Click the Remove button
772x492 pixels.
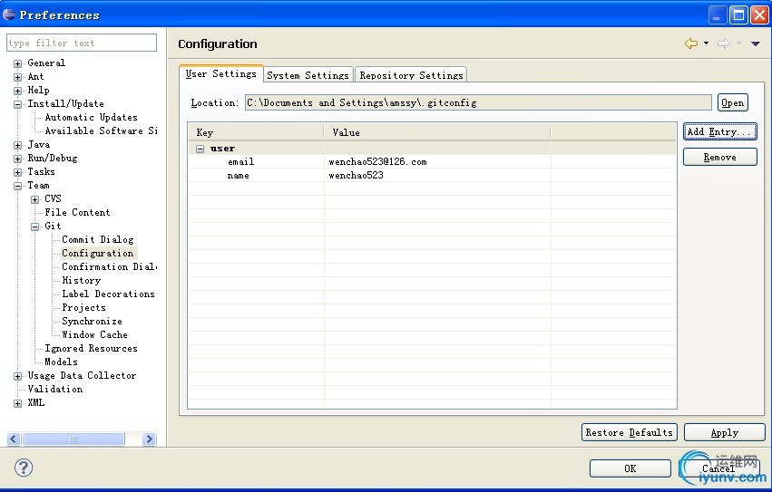click(719, 157)
